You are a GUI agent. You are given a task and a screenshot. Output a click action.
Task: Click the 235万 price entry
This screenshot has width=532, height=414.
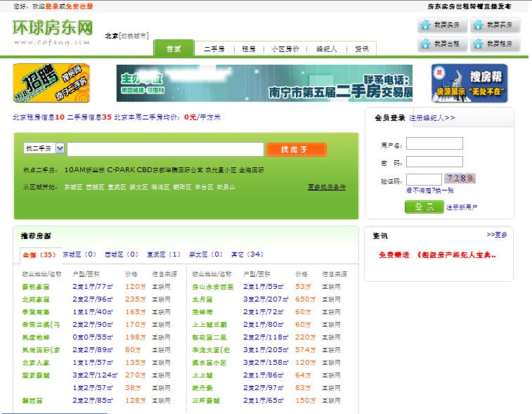[136, 299]
